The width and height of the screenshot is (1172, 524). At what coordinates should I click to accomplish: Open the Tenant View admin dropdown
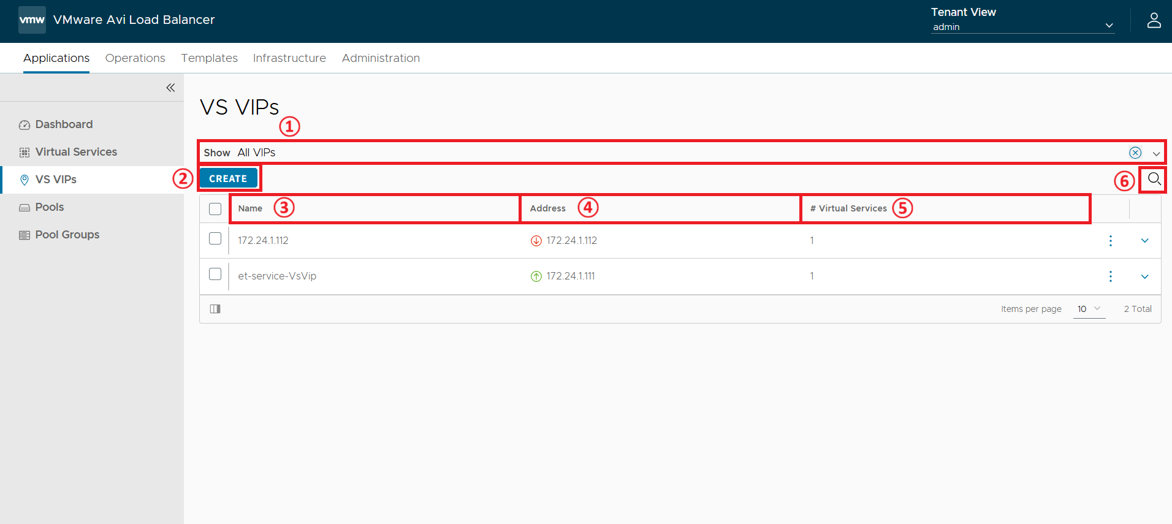point(1022,26)
